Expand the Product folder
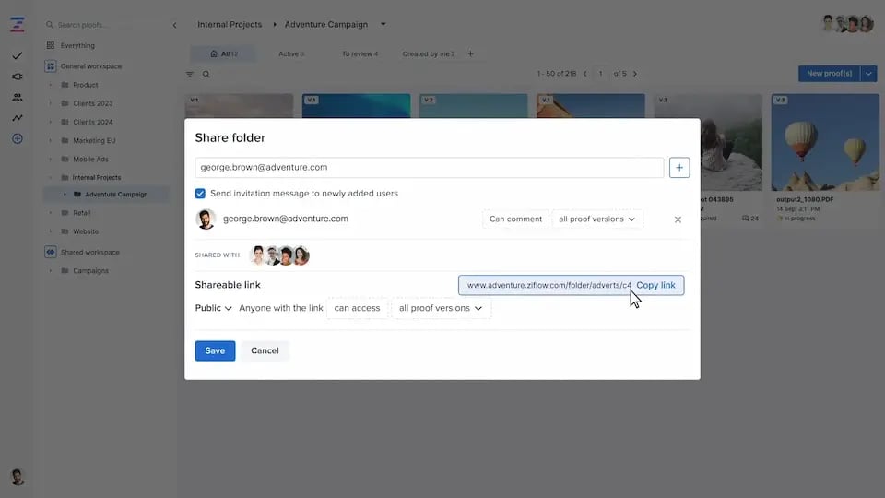Viewport: 885px width, 498px height. [50, 85]
